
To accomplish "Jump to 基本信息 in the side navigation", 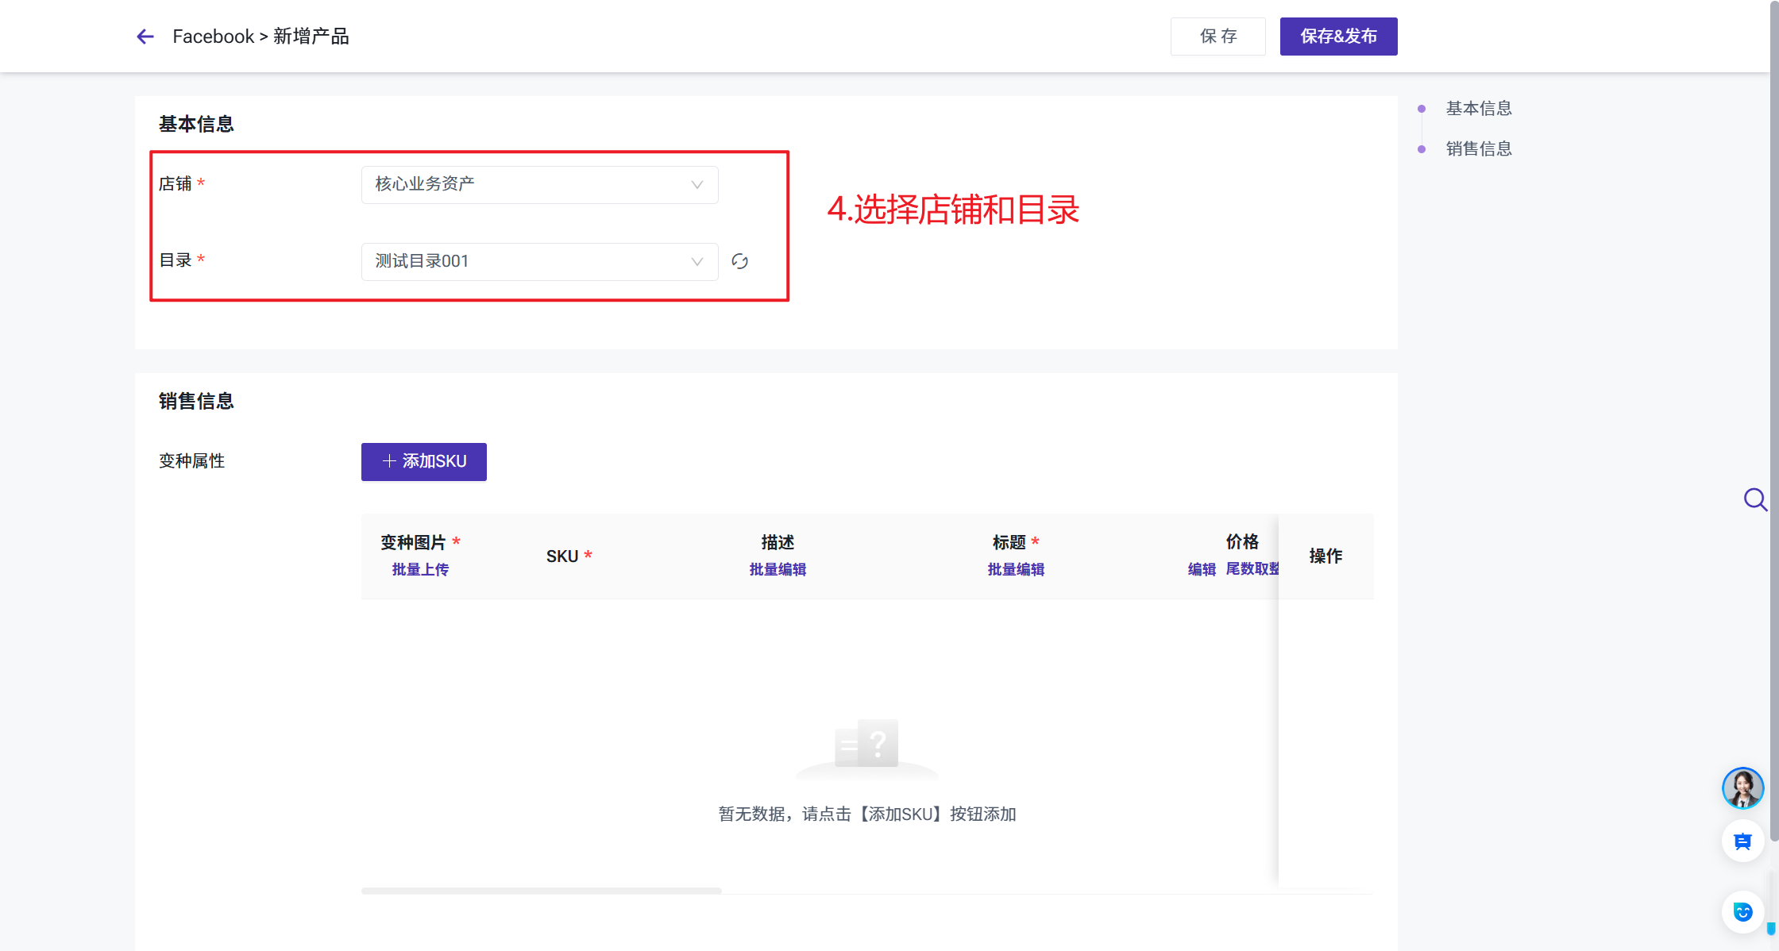I will pyautogui.click(x=1478, y=108).
